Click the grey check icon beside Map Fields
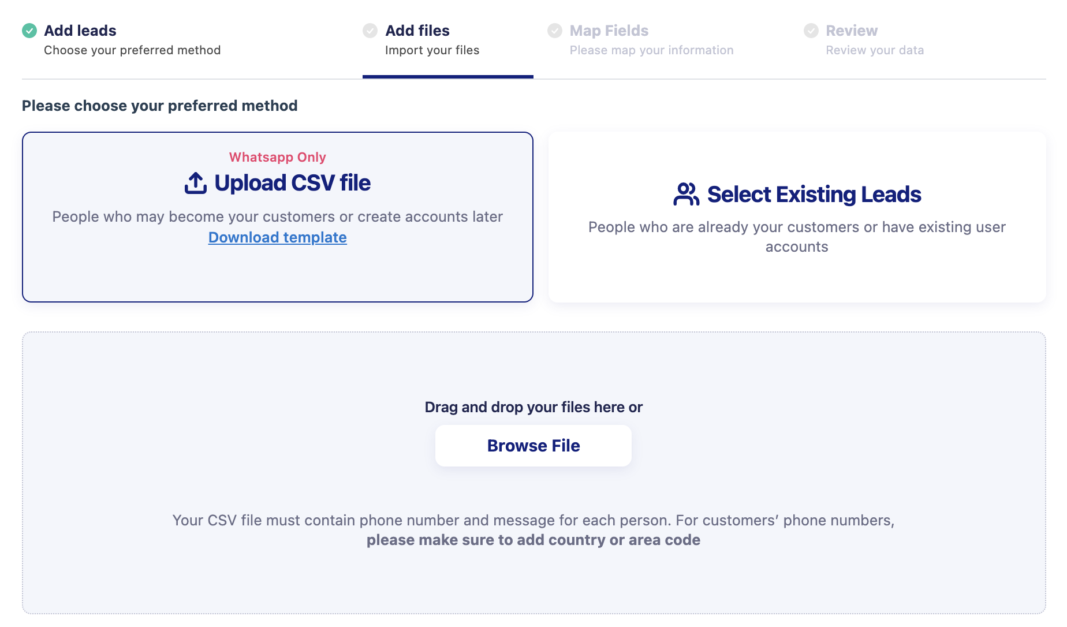1067x627 pixels. [555, 31]
